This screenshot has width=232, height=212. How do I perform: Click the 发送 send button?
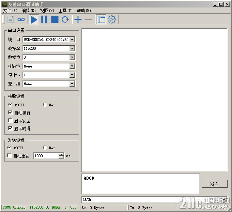[214, 184]
